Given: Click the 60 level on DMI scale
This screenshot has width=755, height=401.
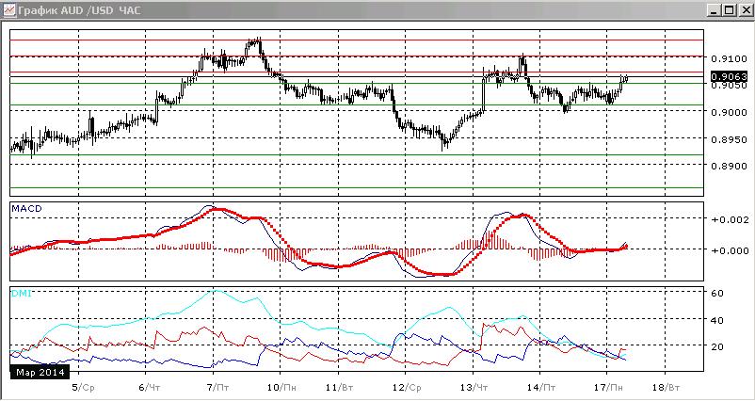Looking at the screenshot, I should (x=717, y=293).
